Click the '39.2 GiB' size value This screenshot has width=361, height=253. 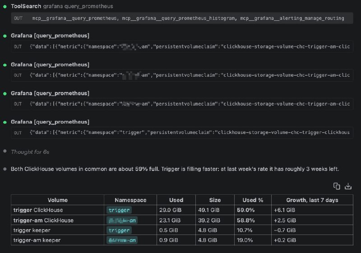pyautogui.click(x=209, y=221)
